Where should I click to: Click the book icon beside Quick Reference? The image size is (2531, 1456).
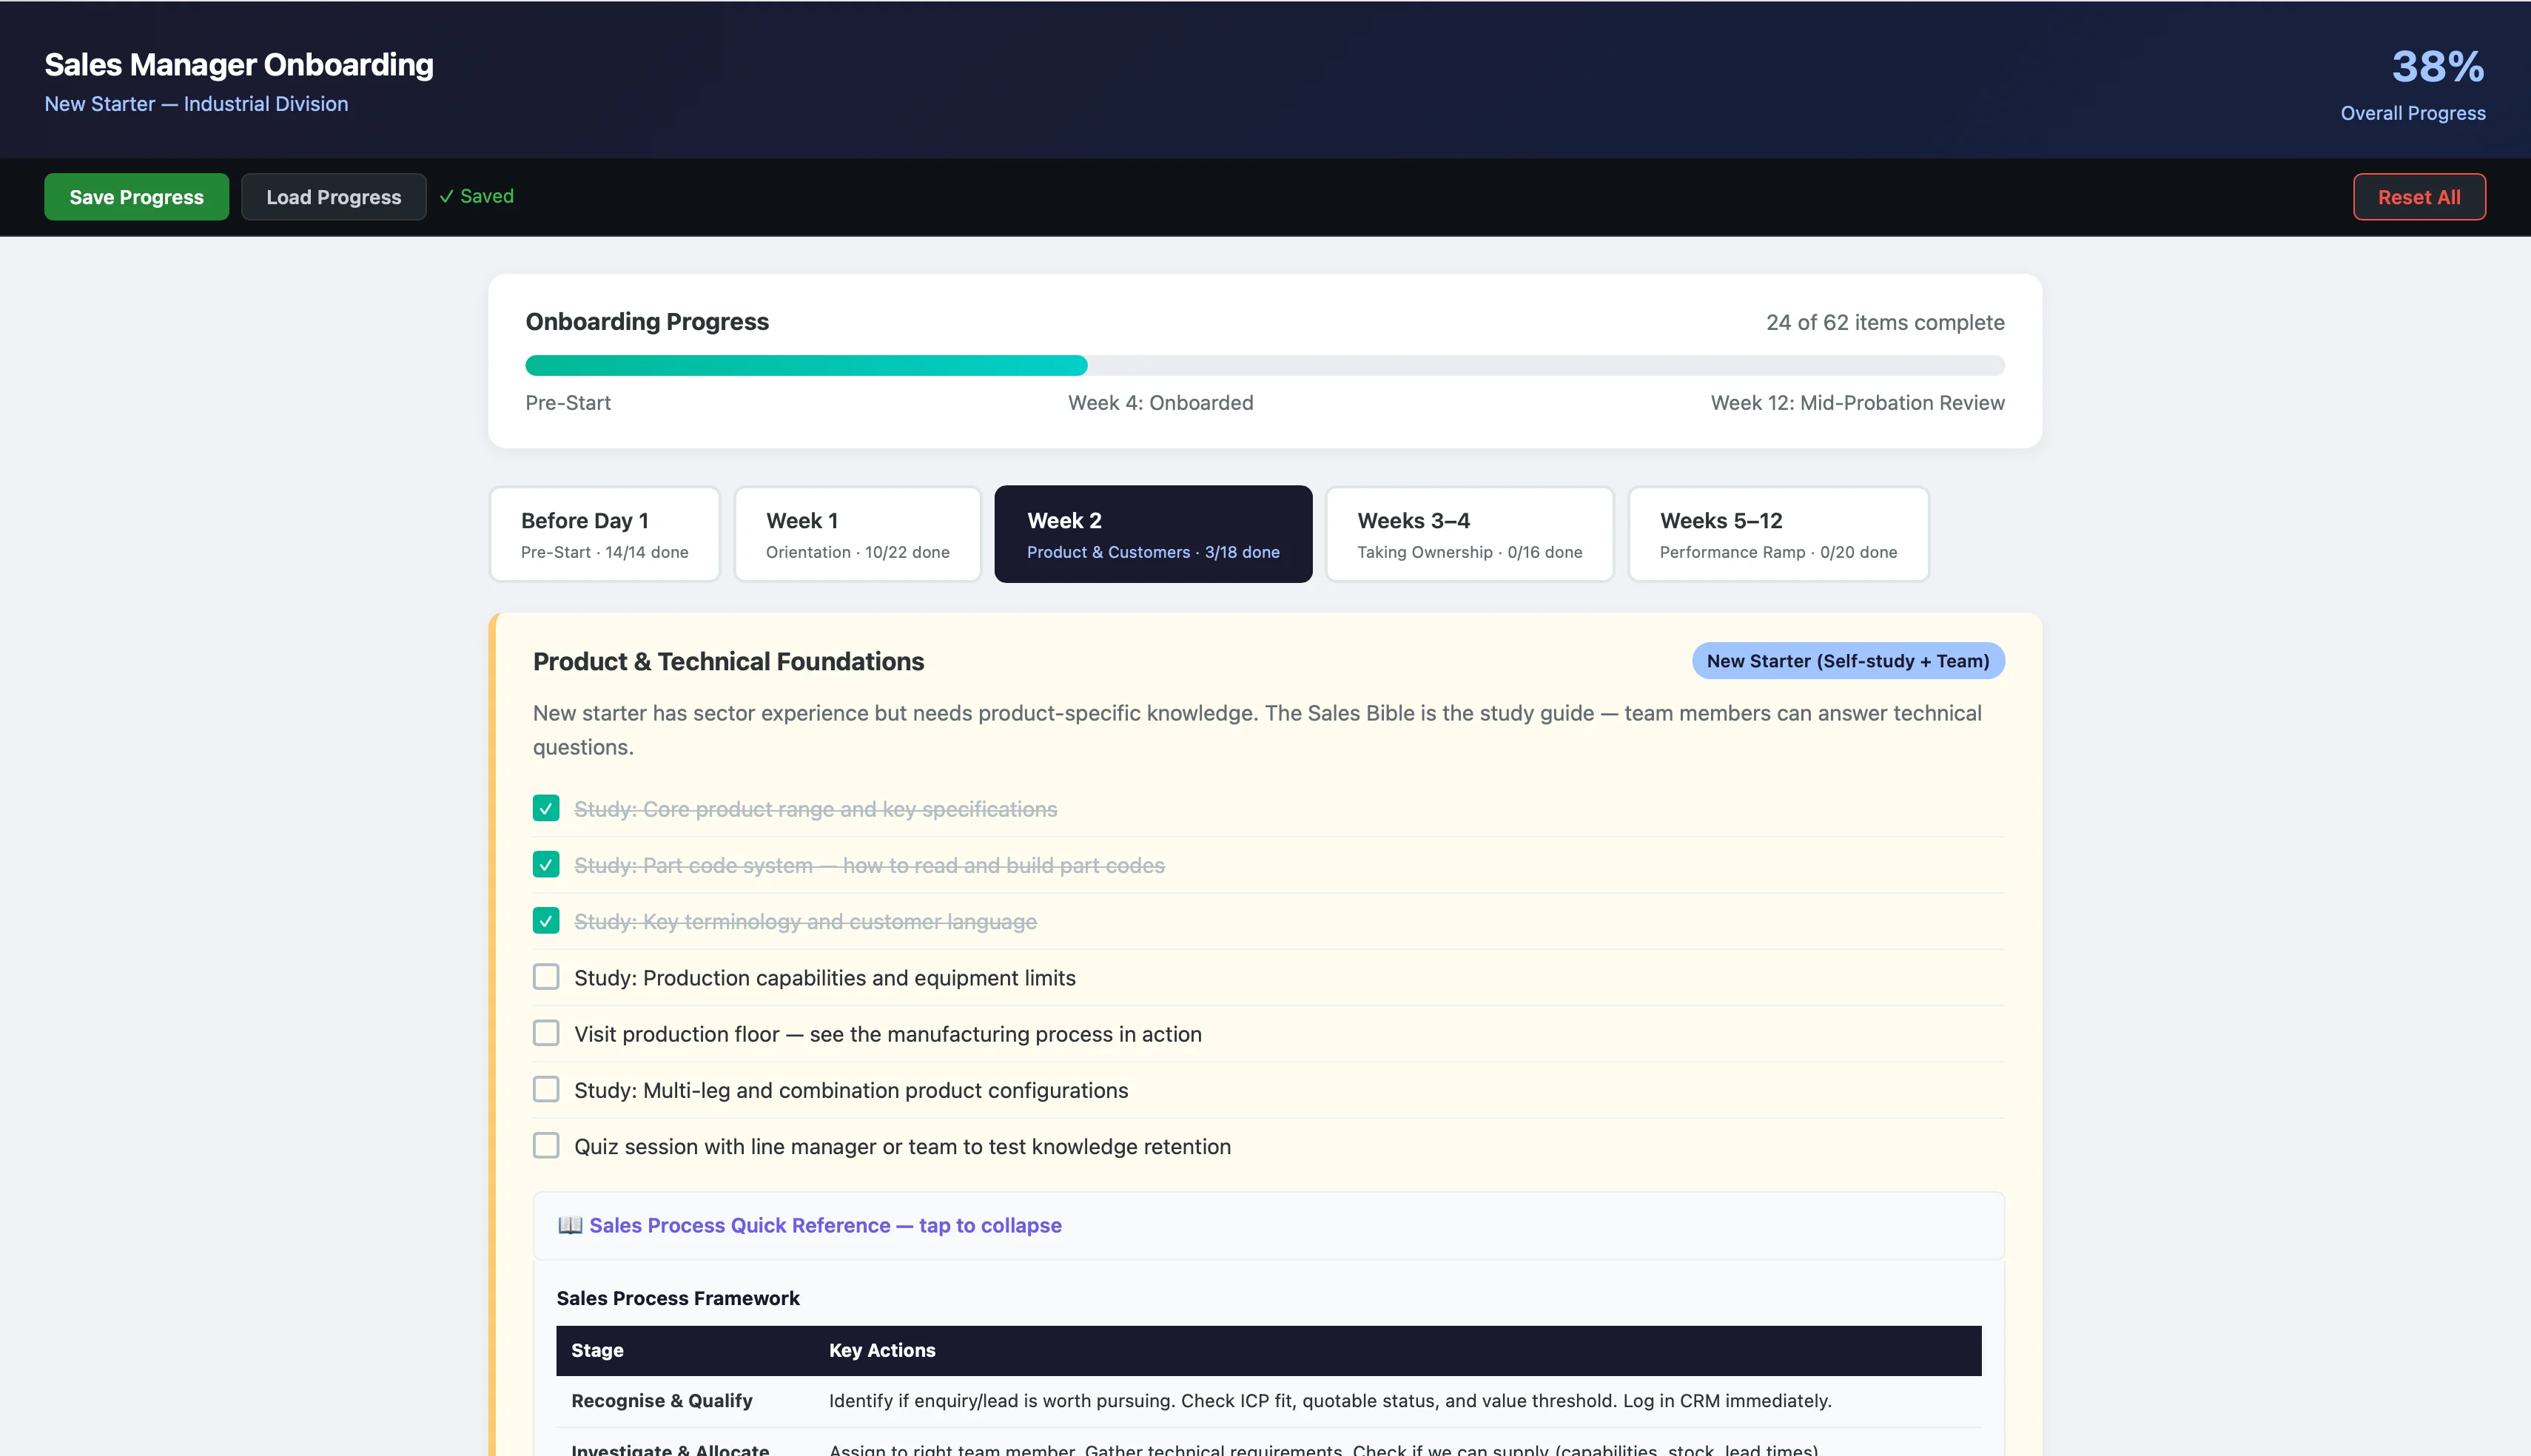(x=568, y=1225)
